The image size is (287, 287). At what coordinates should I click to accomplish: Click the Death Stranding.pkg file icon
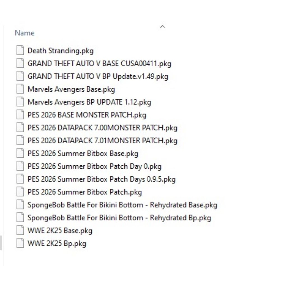pyautogui.click(x=20, y=50)
